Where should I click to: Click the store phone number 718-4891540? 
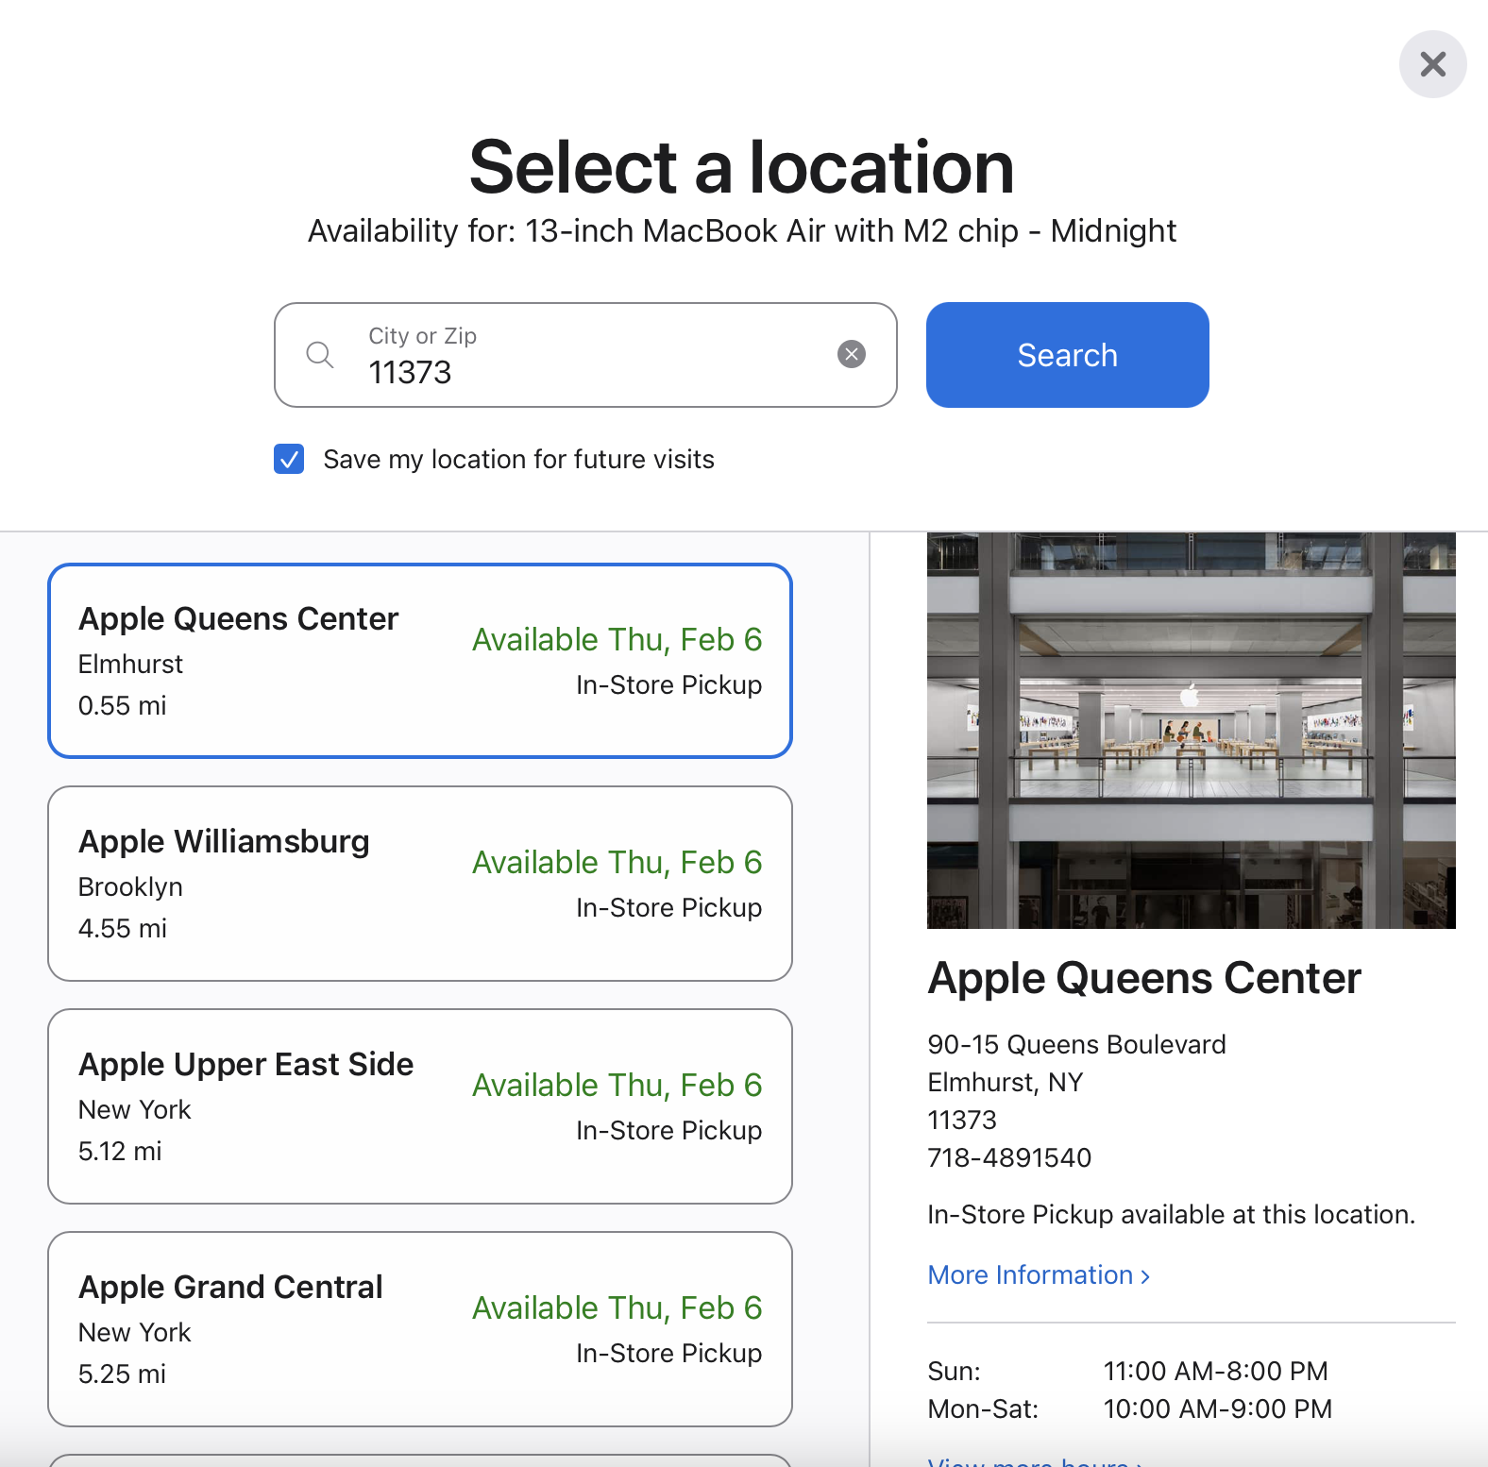click(x=1009, y=1157)
